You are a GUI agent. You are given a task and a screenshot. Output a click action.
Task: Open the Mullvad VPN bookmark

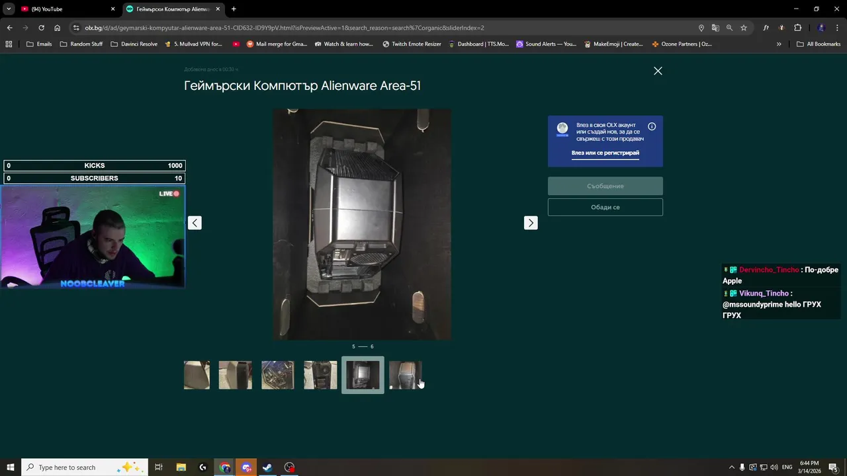click(x=193, y=44)
